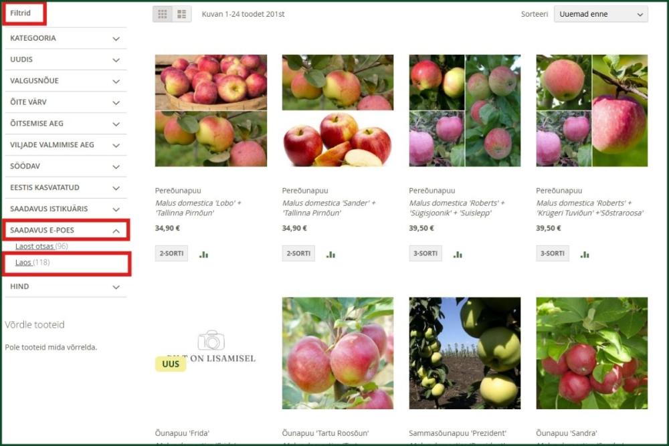Open Malus domestica 'Lobo' product title
The height and width of the screenshot is (446, 669).
(x=198, y=208)
